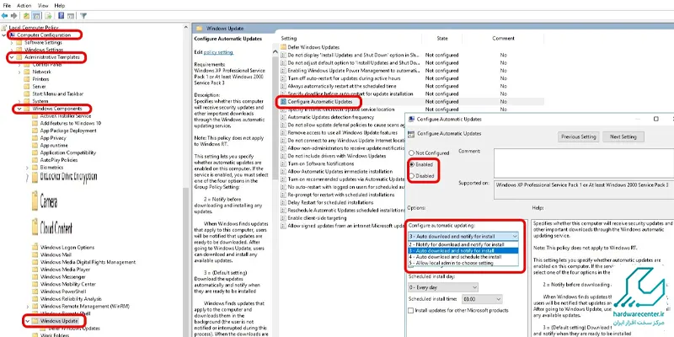Click the Automatic Updates detection frequency policy icon

point(283,117)
